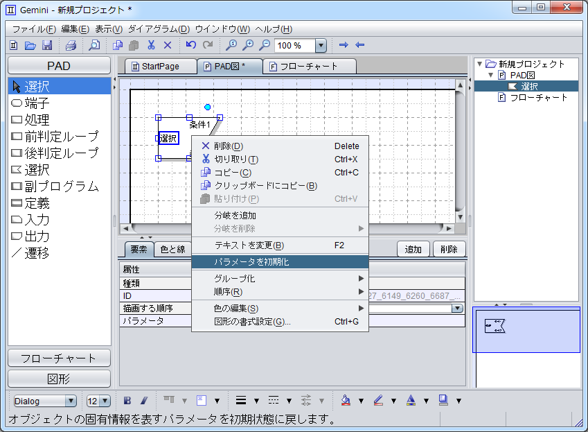
Task: Click the left arrow toolbar icon
Action: click(359, 45)
